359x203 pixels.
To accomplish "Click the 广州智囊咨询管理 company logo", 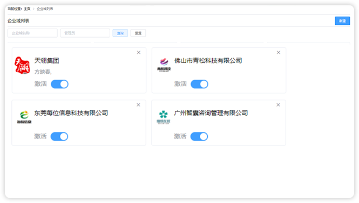I will pos(164,117).
